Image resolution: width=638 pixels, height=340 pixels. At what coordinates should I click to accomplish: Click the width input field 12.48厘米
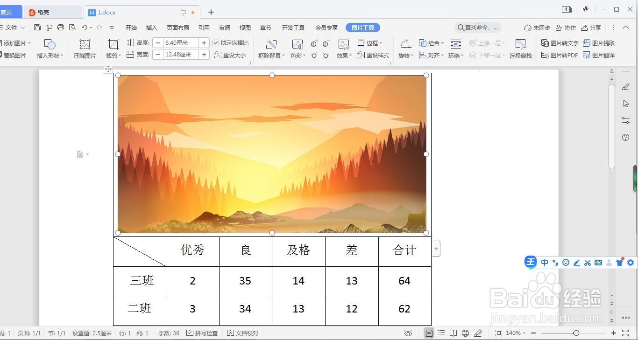point(181,55)
